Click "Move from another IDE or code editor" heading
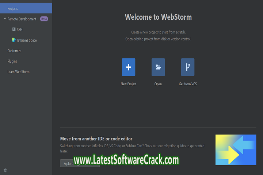This screenshot has width=263, height=175. coord(96,139)
